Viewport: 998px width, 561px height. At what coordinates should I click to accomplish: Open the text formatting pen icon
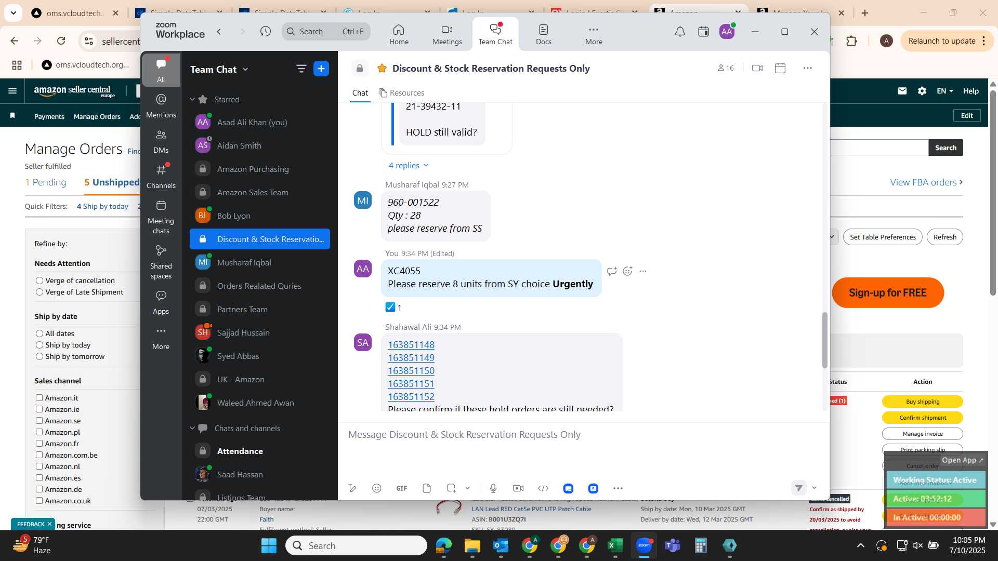[352, 488]
